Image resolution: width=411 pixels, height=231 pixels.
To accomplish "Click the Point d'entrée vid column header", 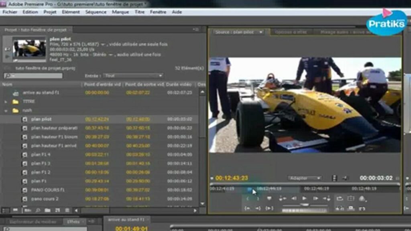I will (102, 84).
